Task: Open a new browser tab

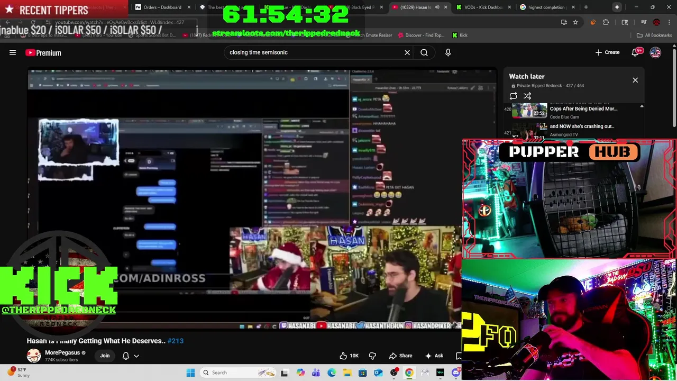Action: tap(585, 7)
